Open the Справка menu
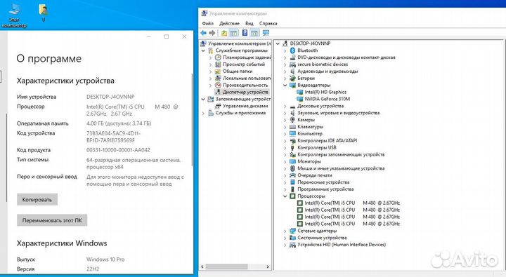 pos(268,24)
